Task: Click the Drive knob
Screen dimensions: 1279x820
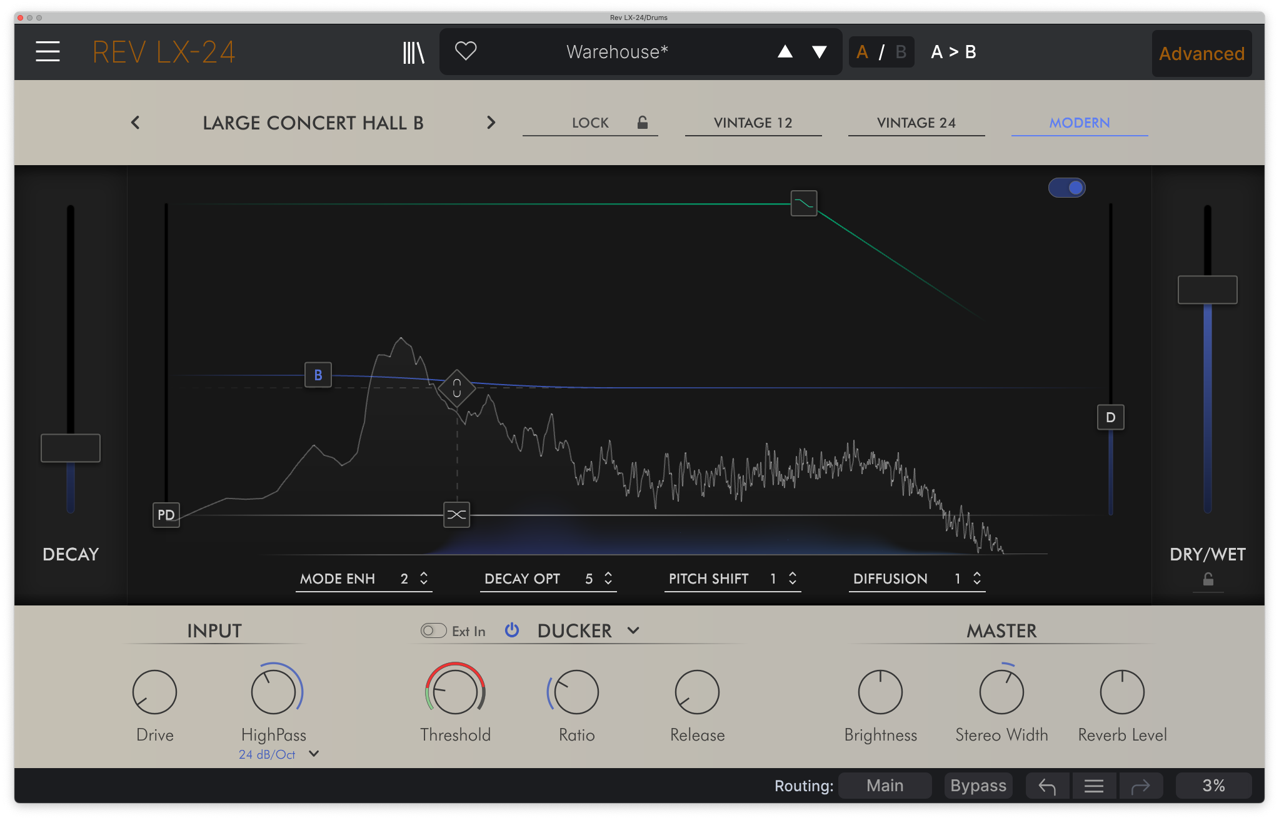Action: [154, 692]
